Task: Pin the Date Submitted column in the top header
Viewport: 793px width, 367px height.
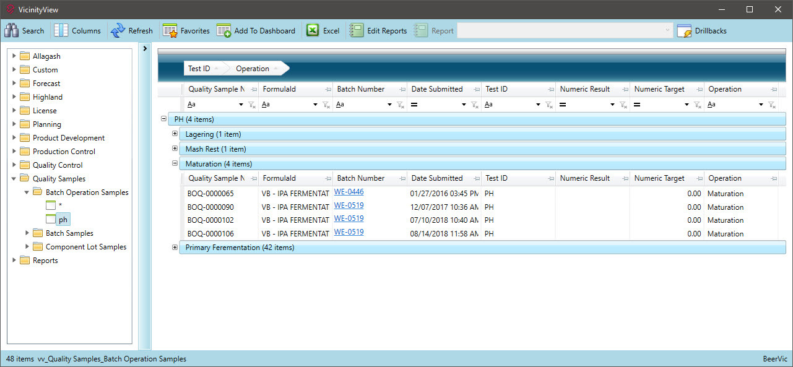Action: click(x=476, y=90)
